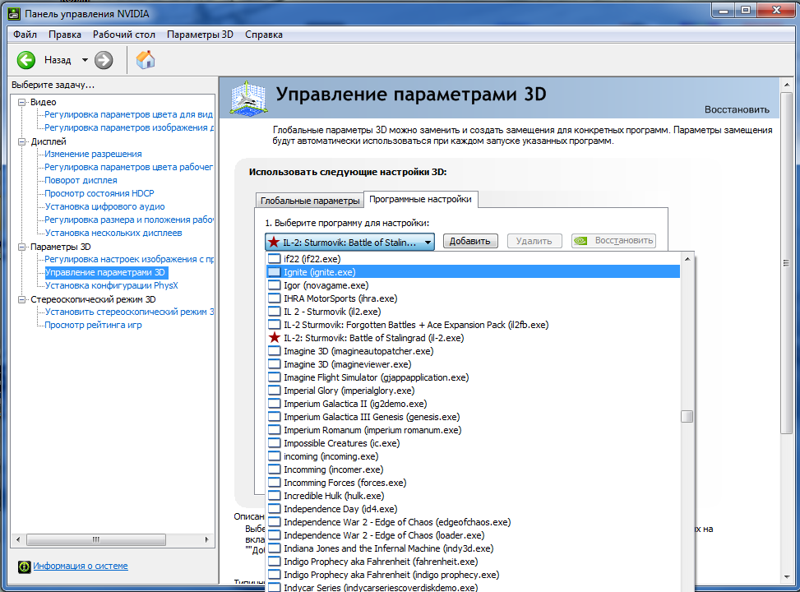Screen dimensions: 800x592
Task: Click the Добавить button
Action: [470, 241]
